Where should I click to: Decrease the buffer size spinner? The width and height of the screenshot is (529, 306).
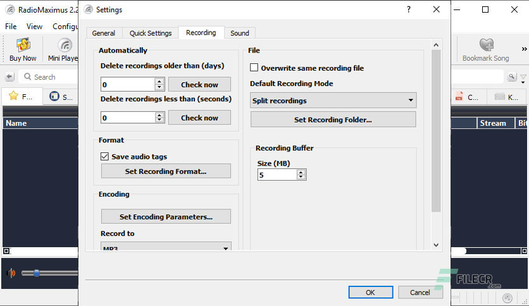point(301,177)
